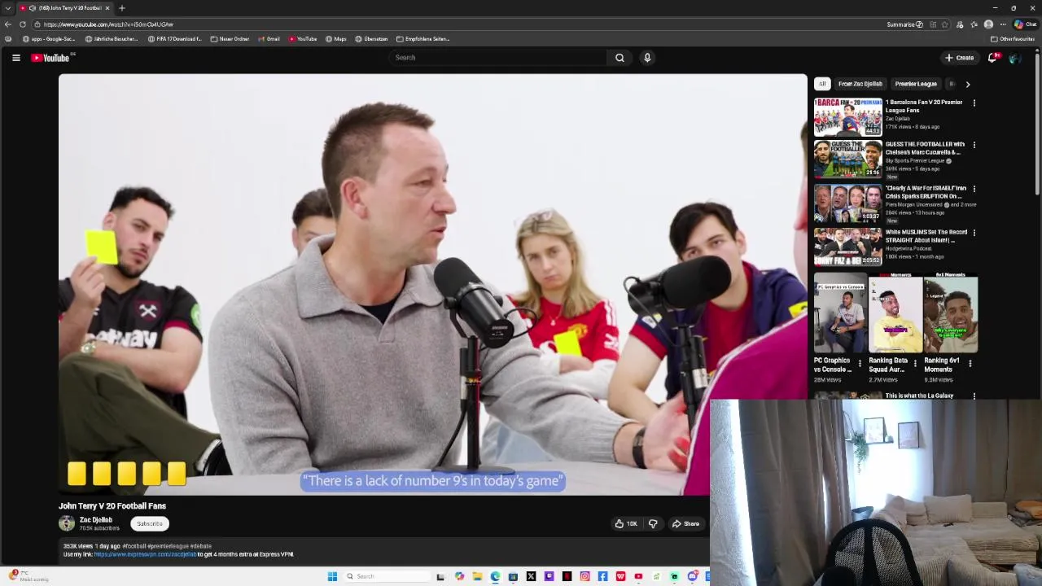The height and width of the screenshot is (586, 1042).
Task: Open Neuer Ordner bookmark folder
Action: point(230,39)
